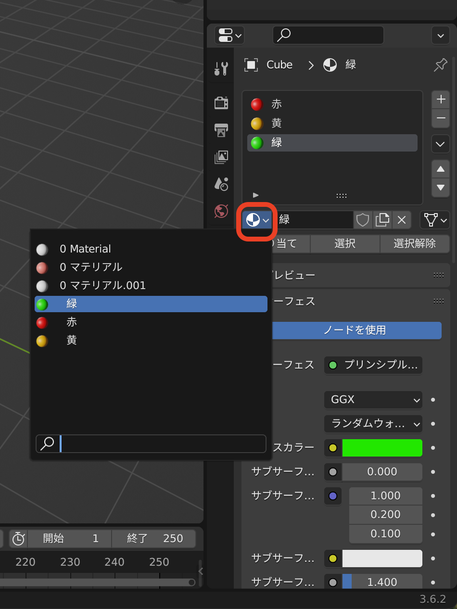Click the yellow socket dot beside base color
Image resolution: width=457 pixels, height=609 pixels.
333,448
